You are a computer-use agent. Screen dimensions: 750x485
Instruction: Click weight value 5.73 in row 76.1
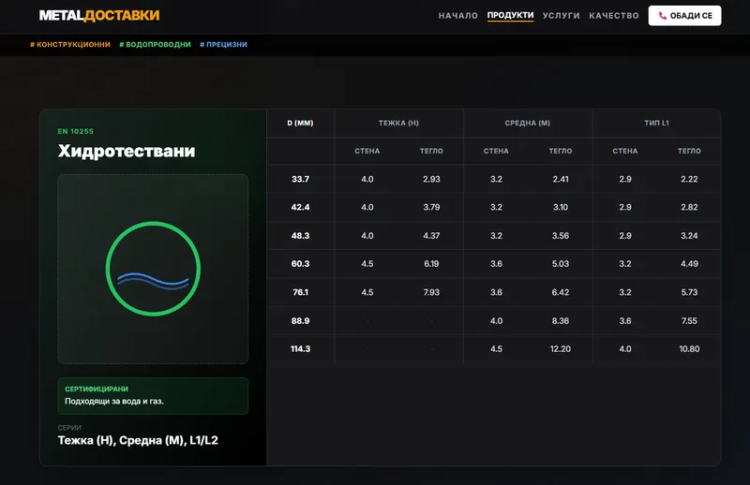[689, 292]
